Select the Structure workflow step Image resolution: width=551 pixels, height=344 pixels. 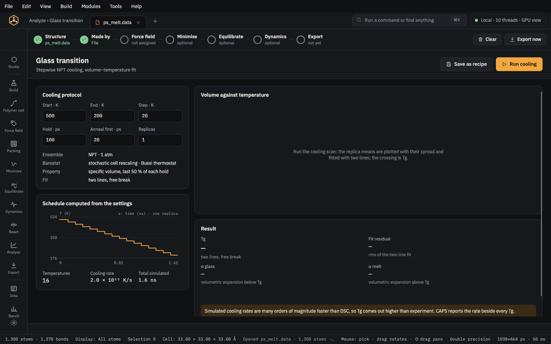point(52,39)
